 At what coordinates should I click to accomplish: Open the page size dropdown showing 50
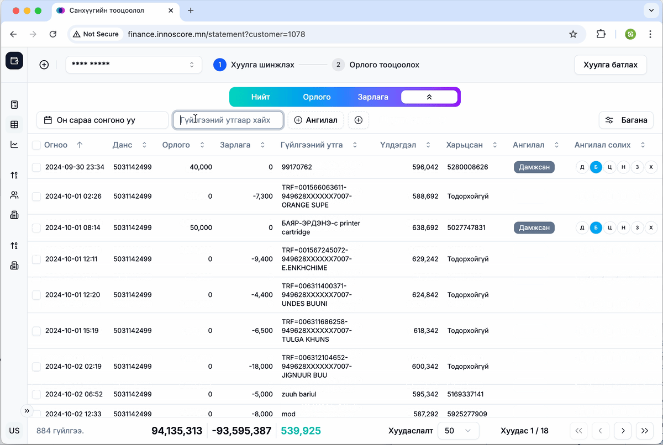click(x=458, y=431)
